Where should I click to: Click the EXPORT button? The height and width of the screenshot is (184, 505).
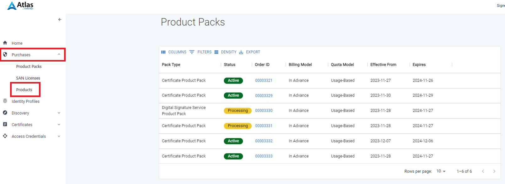pos(250,52)
